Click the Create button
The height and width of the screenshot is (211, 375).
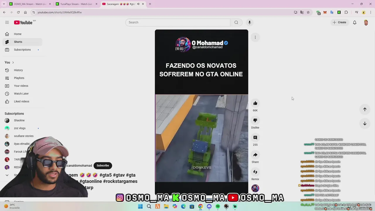click(x=340, y=22)
